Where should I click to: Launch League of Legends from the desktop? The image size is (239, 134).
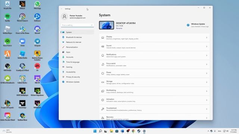(7, 104)
